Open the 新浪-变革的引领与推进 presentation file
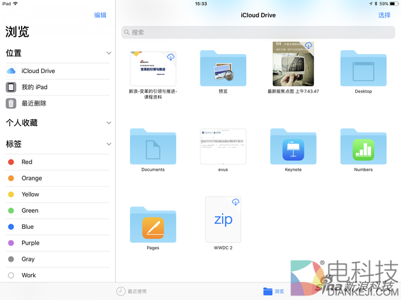The height and width of the screenshot is (300, 401). tap(153, 69)
